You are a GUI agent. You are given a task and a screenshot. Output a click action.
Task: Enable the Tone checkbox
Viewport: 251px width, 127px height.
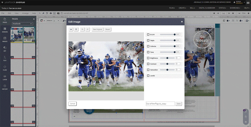[x=148, y=52]
